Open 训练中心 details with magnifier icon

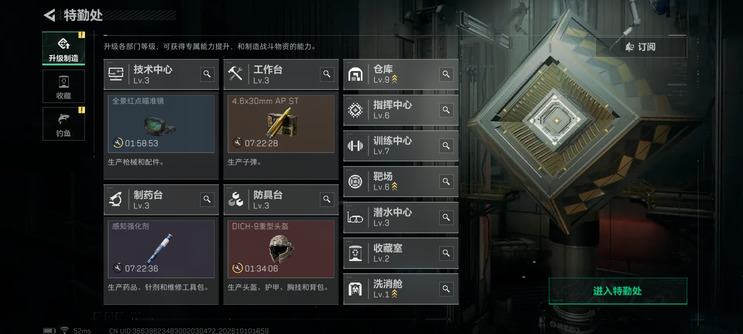point(446,146)
